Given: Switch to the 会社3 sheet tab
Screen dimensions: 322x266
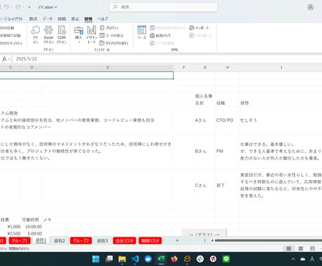Looking at the screenshot, I should click(x=102, y=241).
